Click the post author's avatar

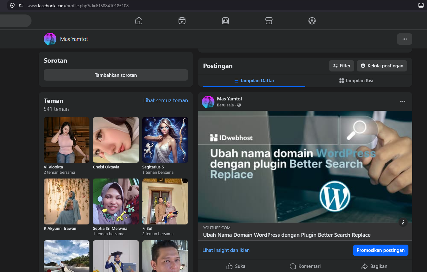[x=208, y=102]
